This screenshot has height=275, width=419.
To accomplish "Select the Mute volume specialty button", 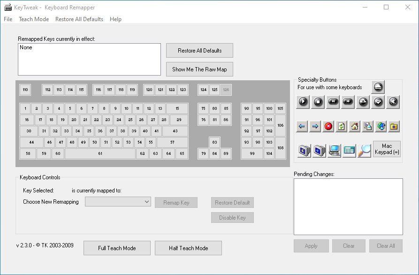I will [x=393, y=101].
